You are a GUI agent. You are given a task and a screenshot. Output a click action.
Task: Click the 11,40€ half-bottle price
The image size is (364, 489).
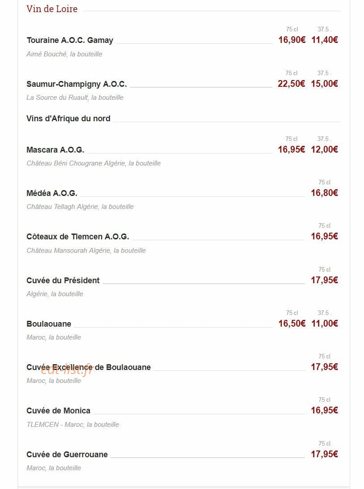[324, 40]
